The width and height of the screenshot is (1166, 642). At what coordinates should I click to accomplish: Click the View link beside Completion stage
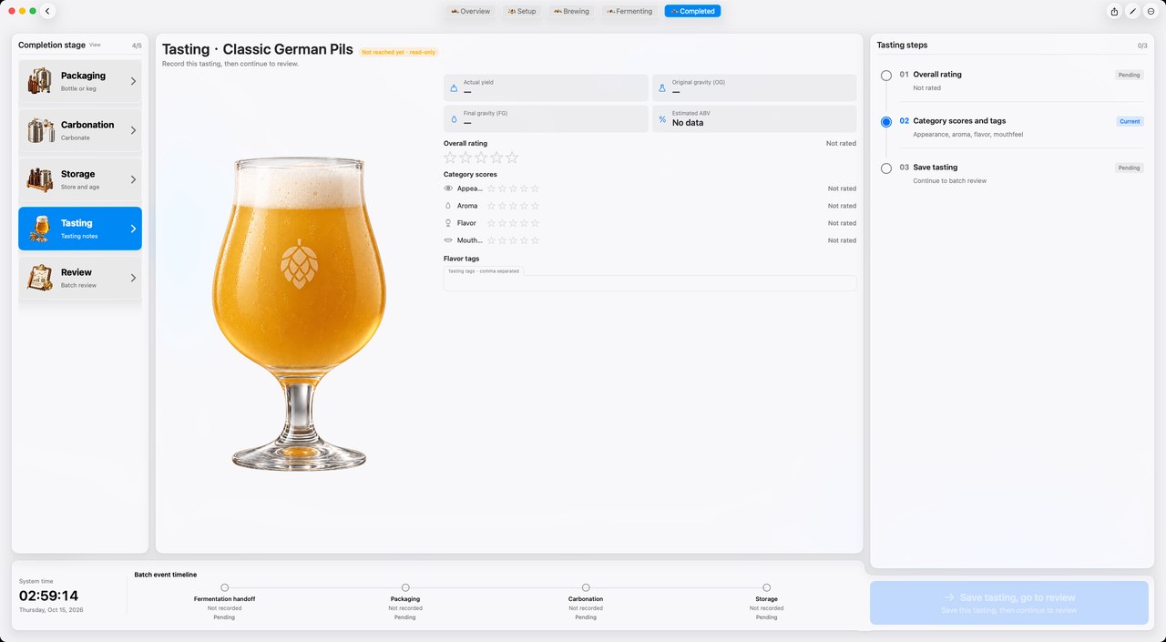[x=95, y=45]
